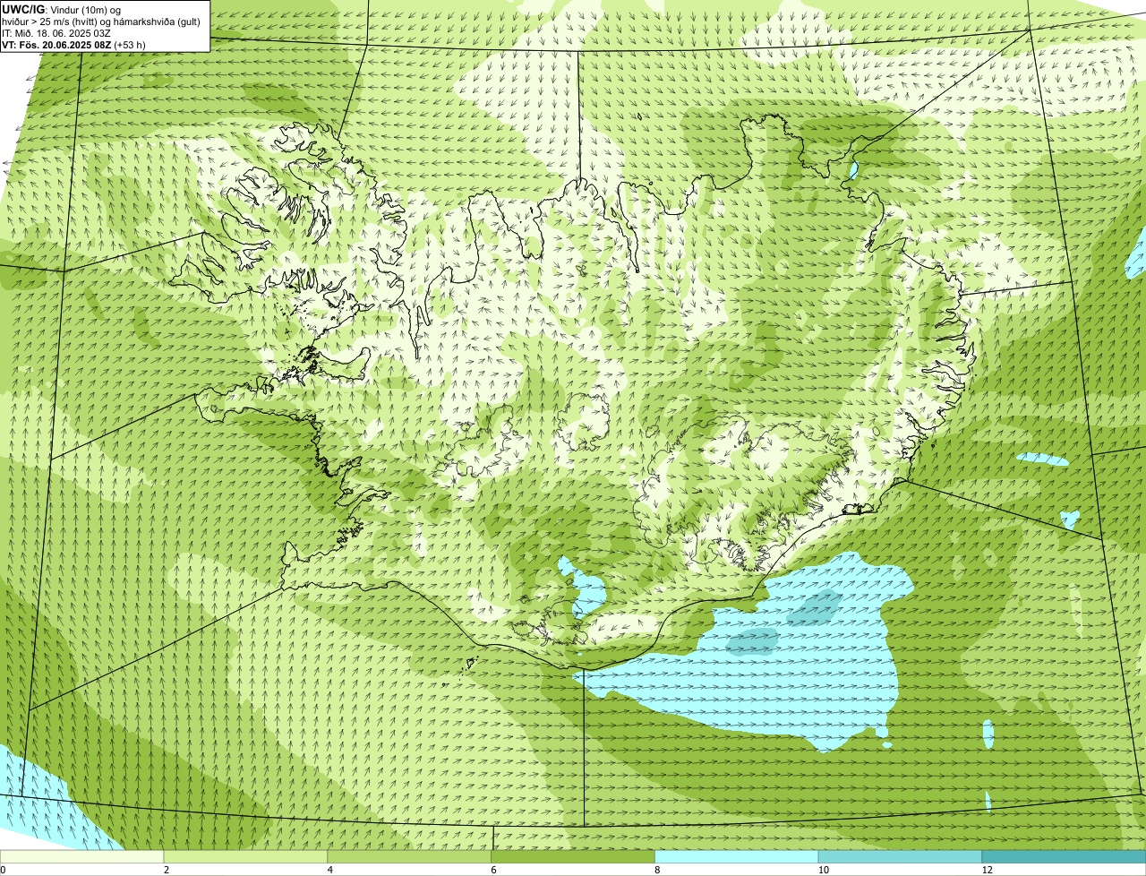
Task: Click the legend label '2'
Action: pos(167,870)
